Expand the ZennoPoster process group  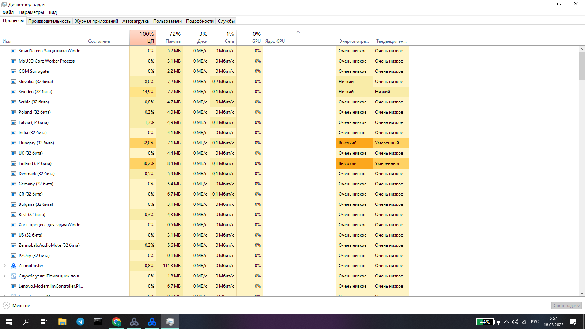[4, 266]
